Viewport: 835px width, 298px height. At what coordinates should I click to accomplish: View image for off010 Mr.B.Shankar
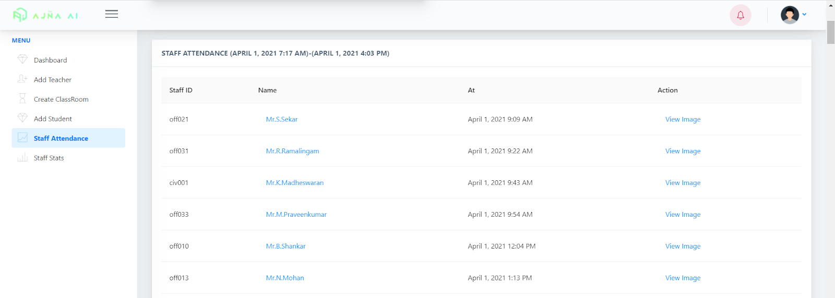click(683, 246)
